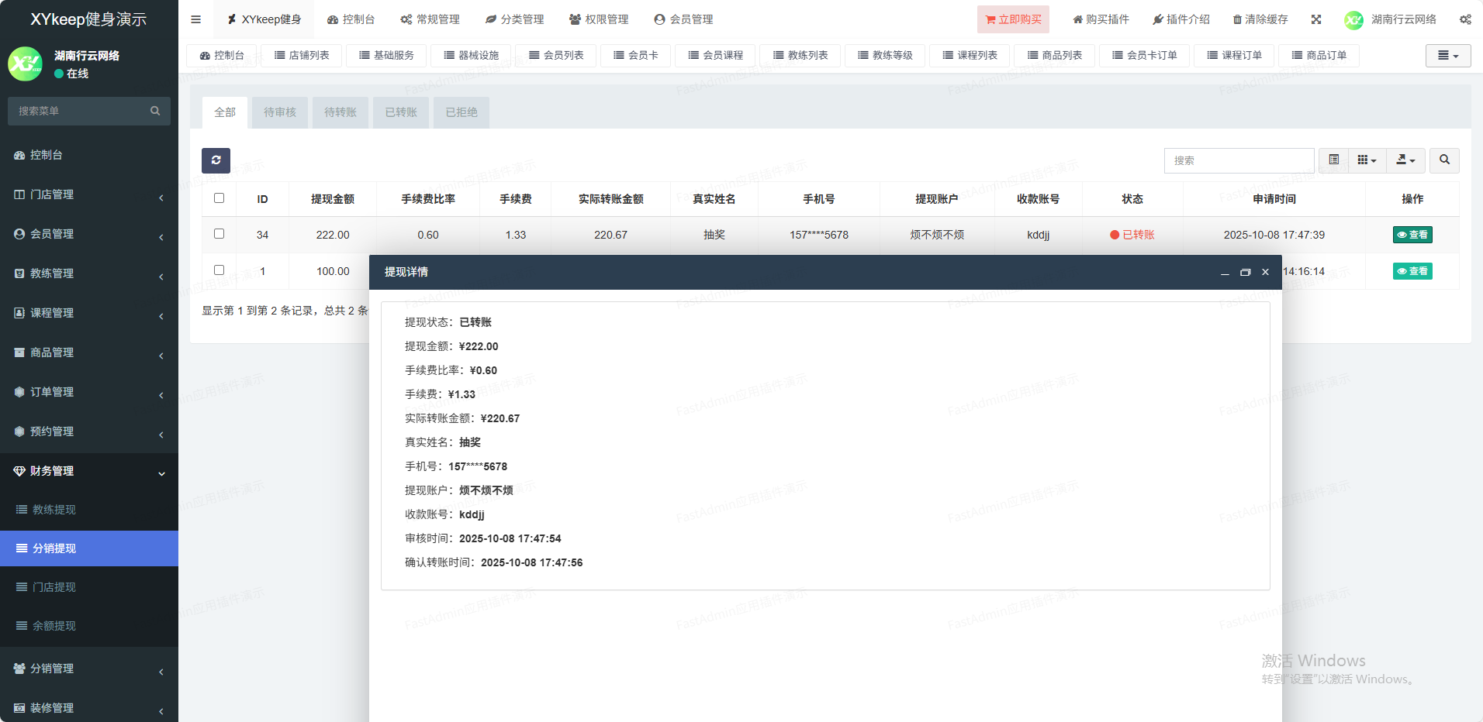View details of withdrawal ID 34
Screen dimensions: 1483x722
pos(1412,235)
